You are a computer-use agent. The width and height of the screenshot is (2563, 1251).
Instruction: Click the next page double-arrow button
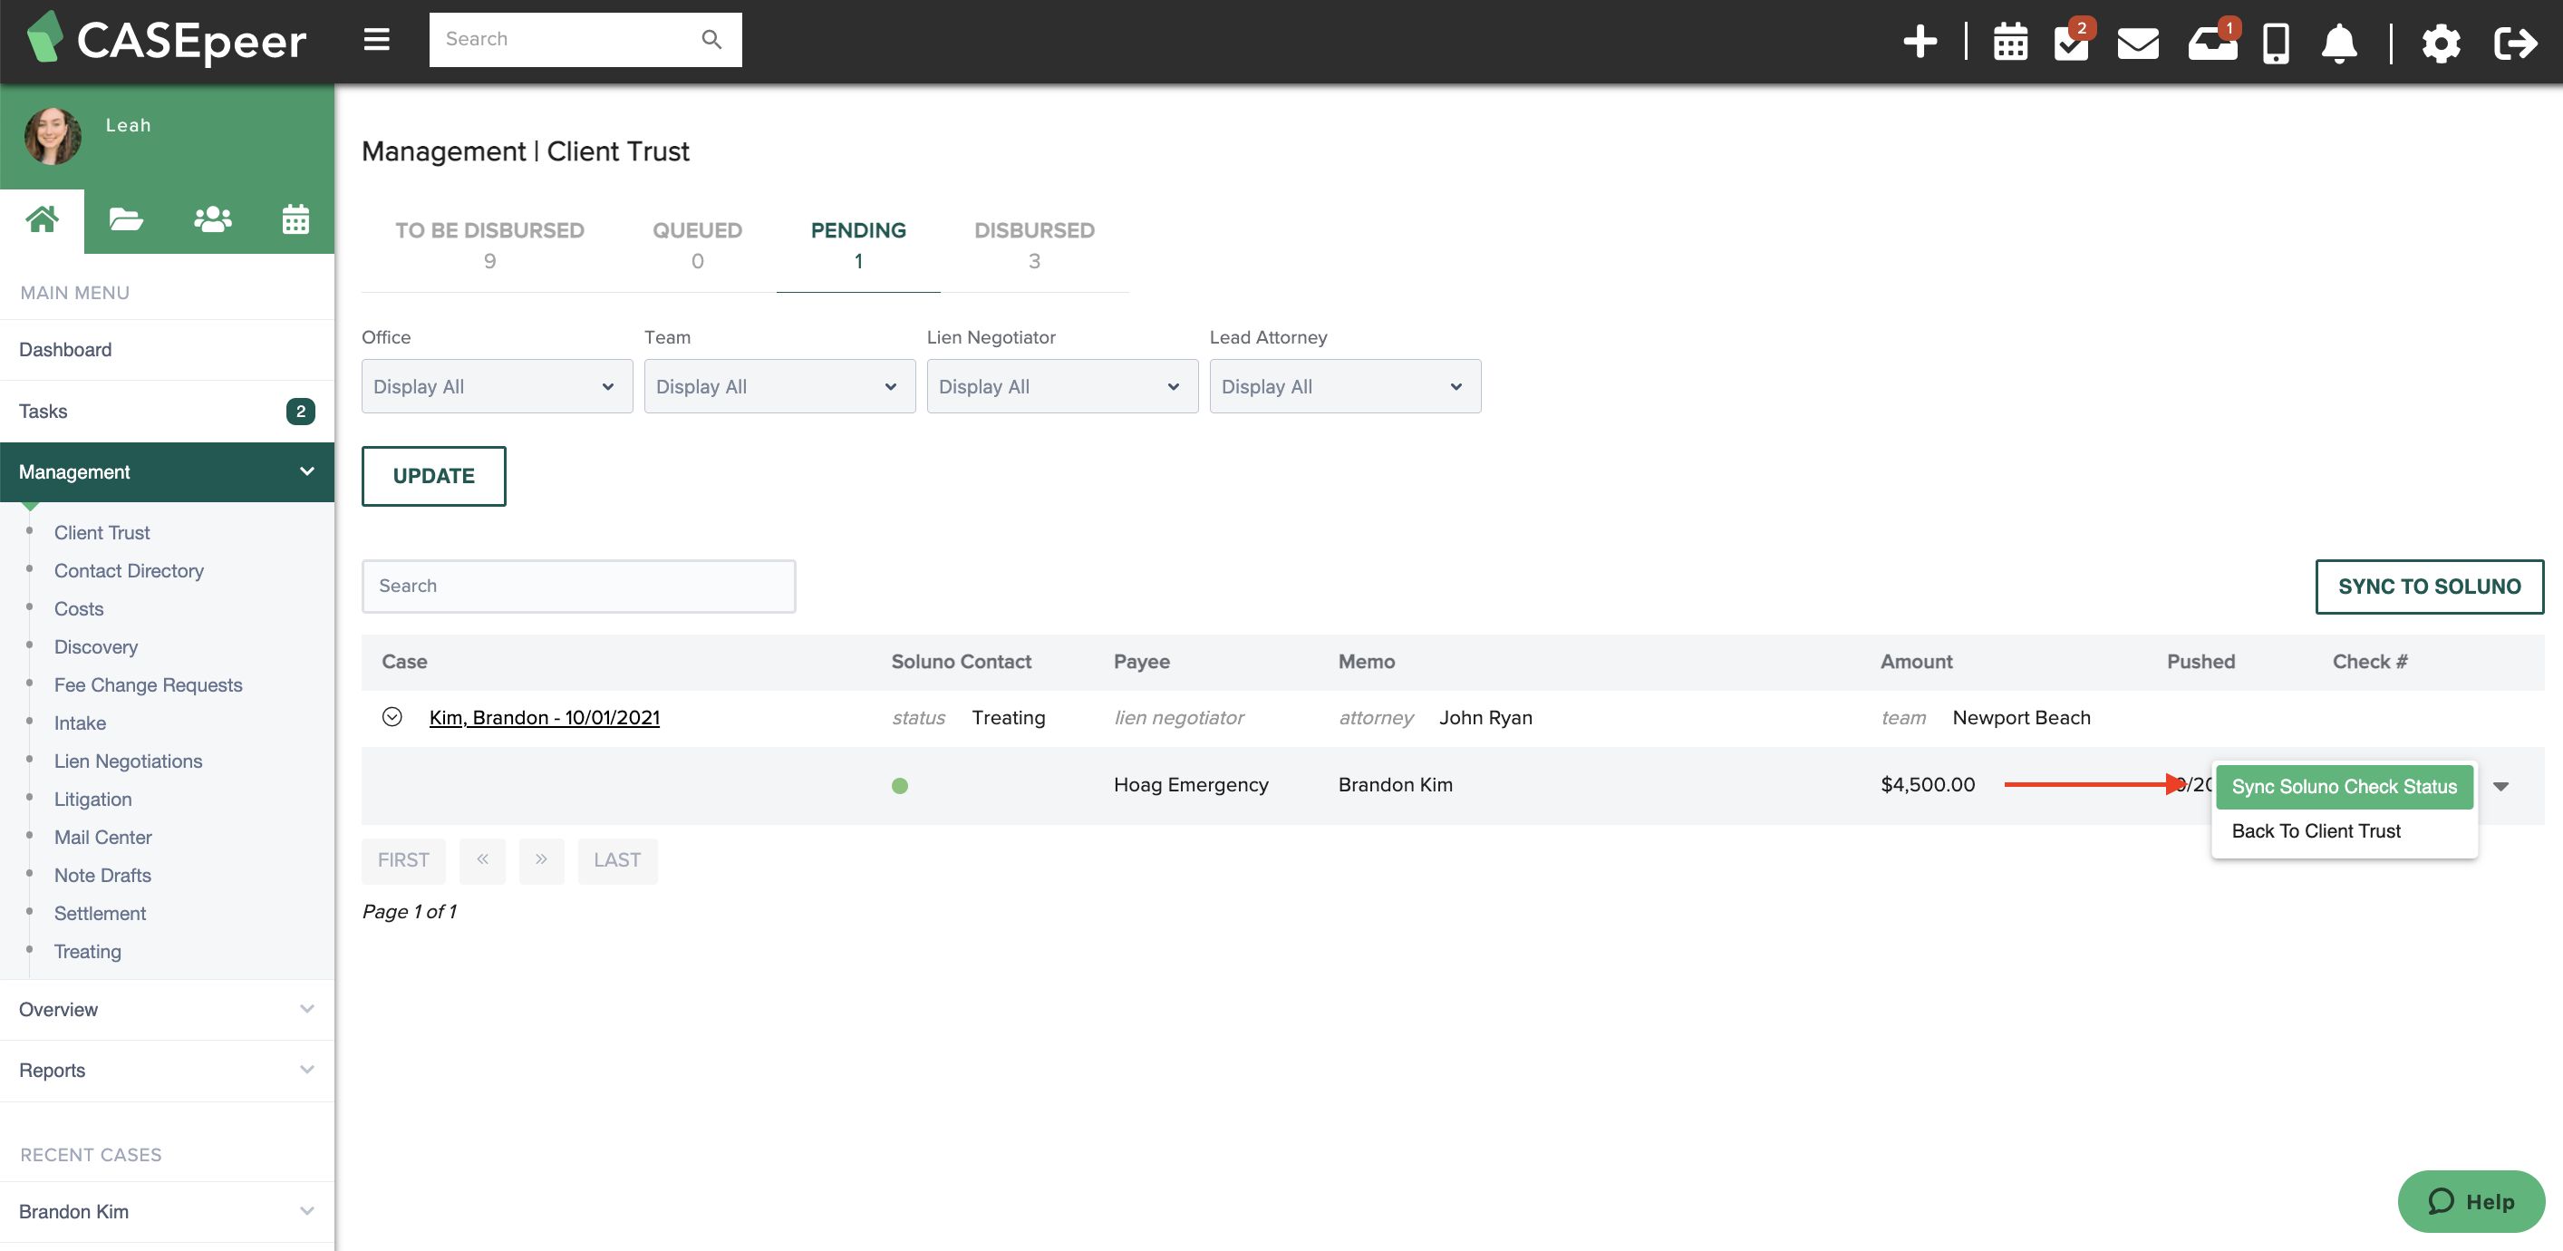click(541, 860)
